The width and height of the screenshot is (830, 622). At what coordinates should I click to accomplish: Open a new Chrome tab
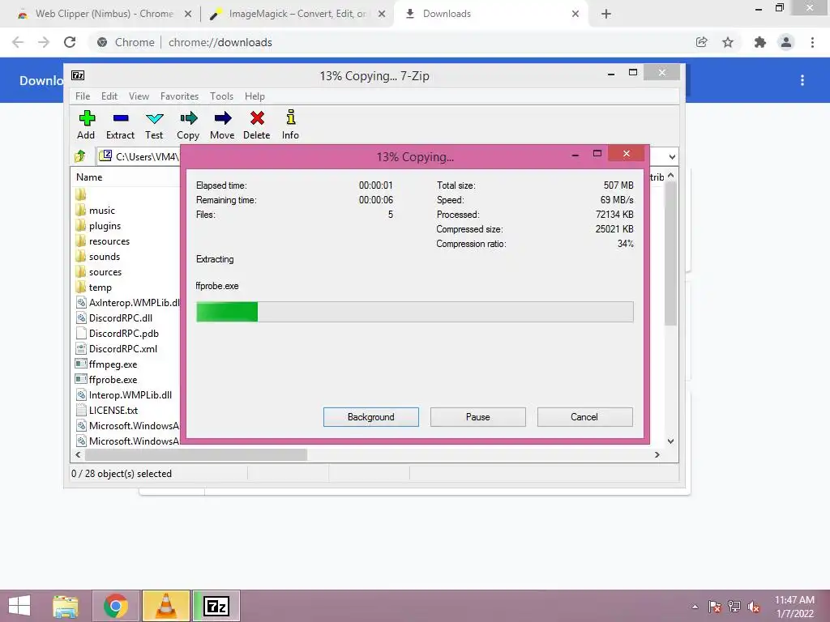click(x=606, y=14)
